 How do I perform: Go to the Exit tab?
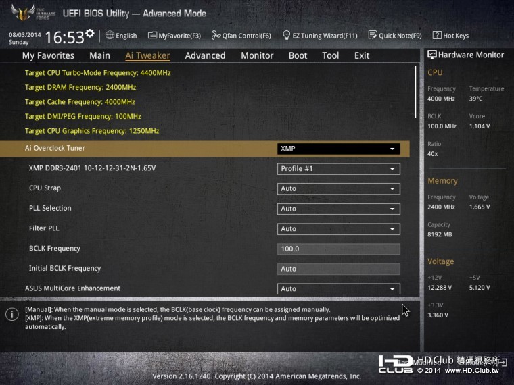362,55
